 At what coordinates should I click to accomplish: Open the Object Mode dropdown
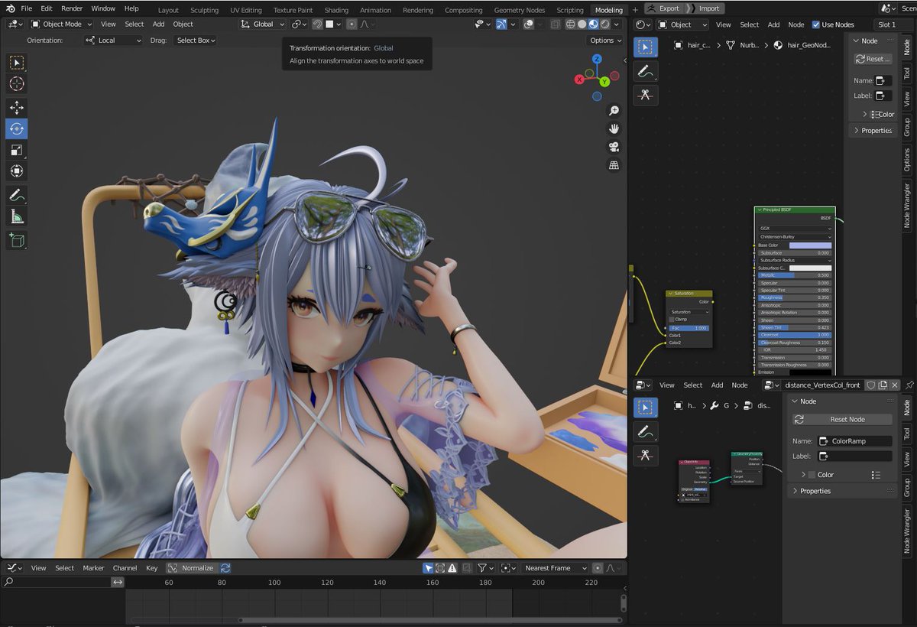62,24
